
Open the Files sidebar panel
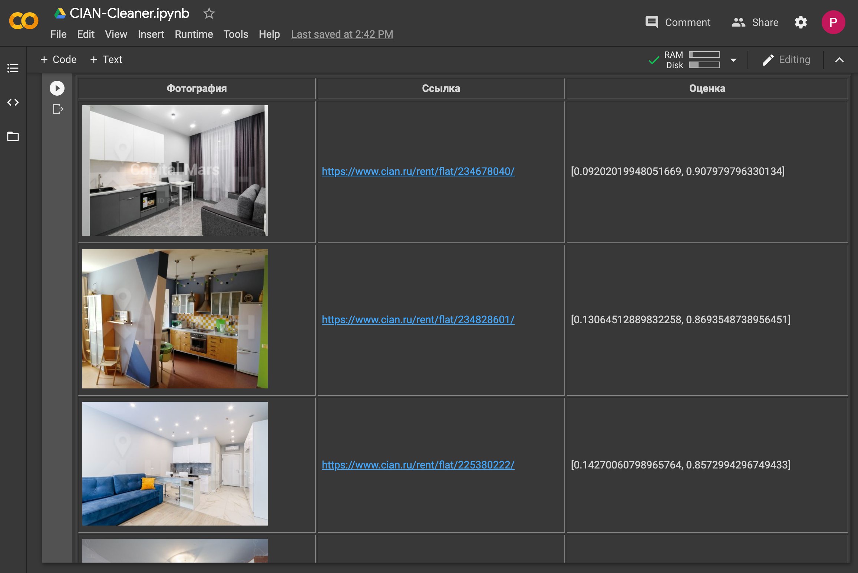click(x=13, y=137)
